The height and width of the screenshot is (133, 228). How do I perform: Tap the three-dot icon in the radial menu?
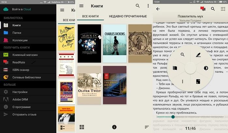pyautogui.click(x=182, y=81)
